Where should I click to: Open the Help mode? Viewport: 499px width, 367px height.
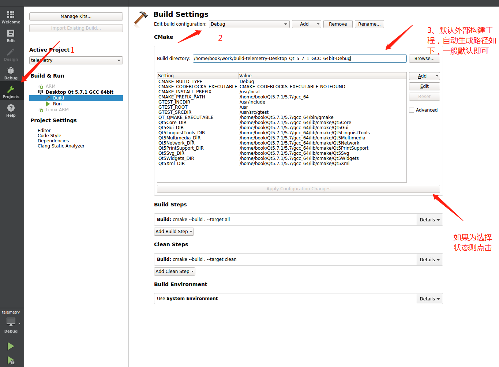pyautogui.click(x=11, y=111)
